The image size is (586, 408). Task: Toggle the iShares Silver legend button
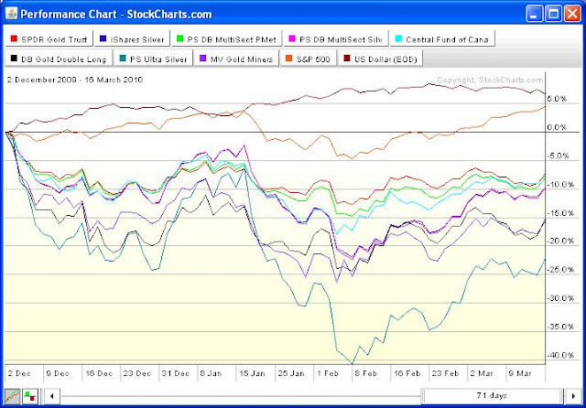click(x=132, y=39)
